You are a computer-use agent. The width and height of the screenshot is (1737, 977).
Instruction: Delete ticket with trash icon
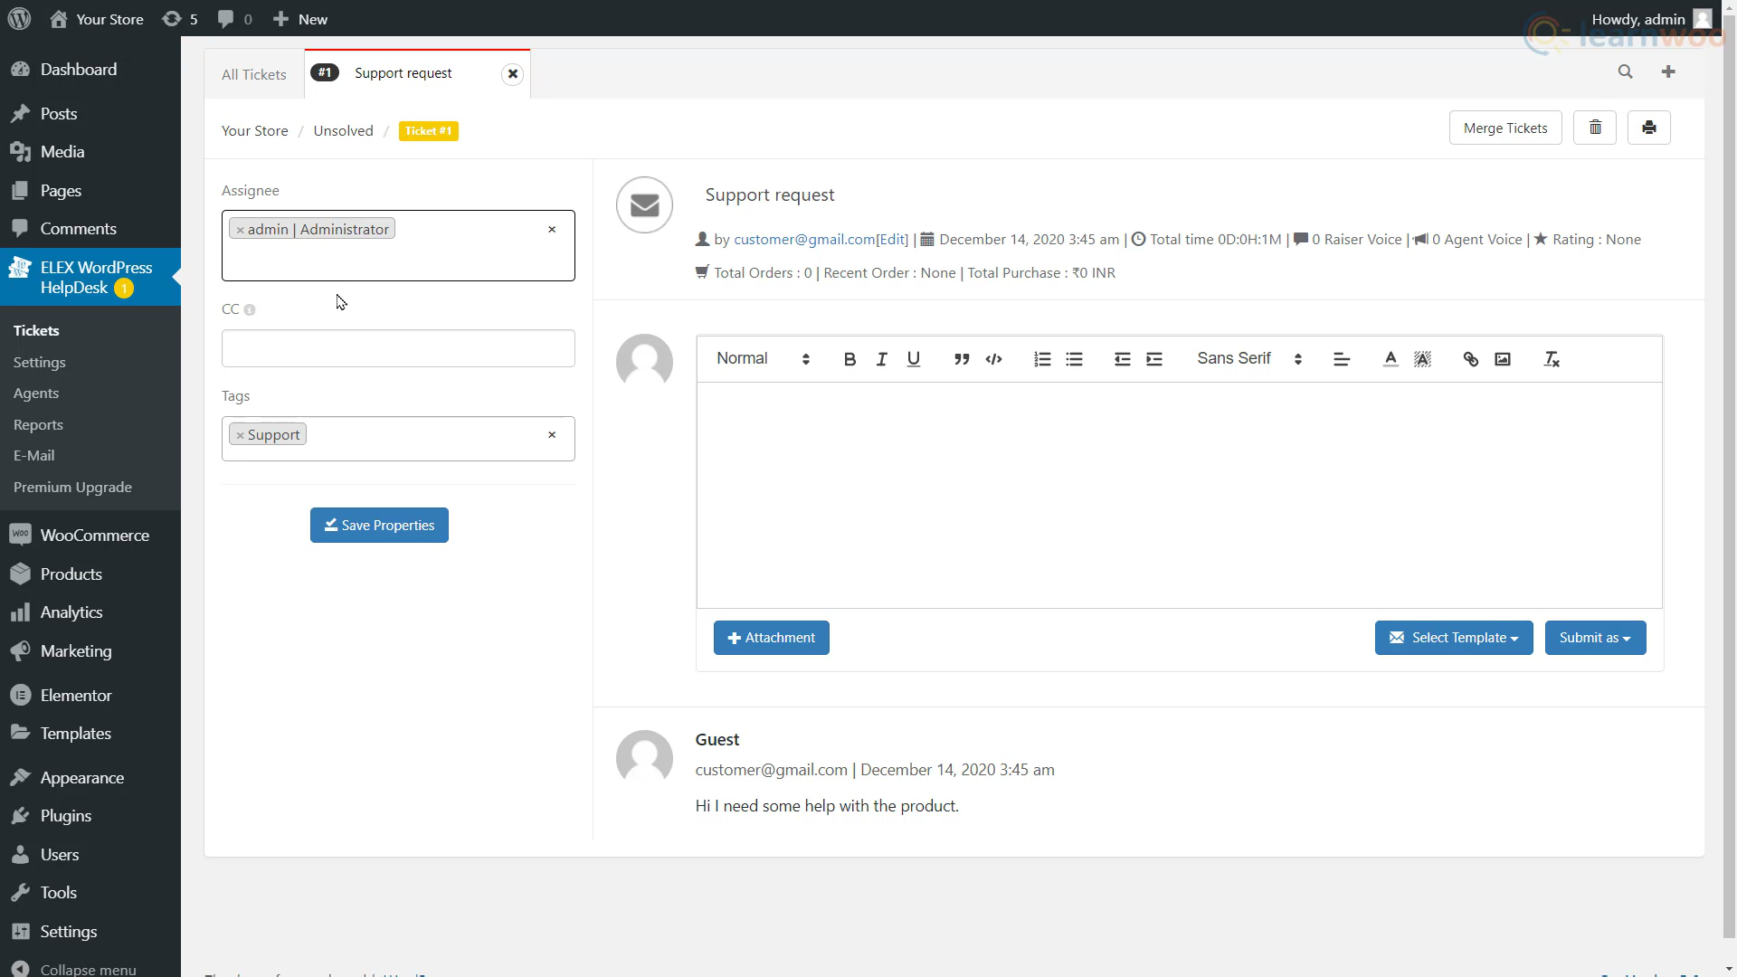click(1595, 128)
